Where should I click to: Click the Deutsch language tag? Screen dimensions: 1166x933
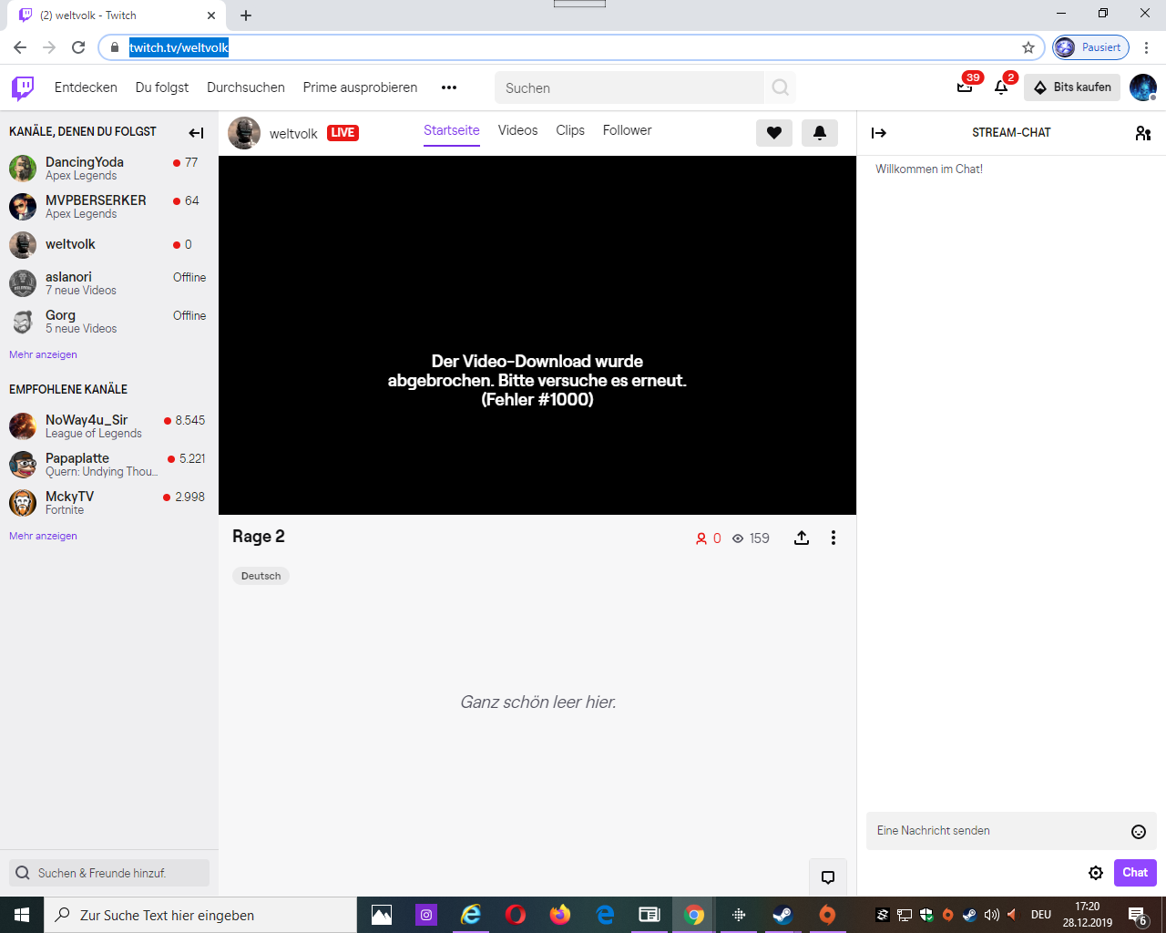[261, 576]
